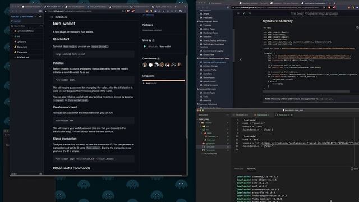Open 4.8 Control Flow chapter
This screenshot has height=202, width=359.
207,54
